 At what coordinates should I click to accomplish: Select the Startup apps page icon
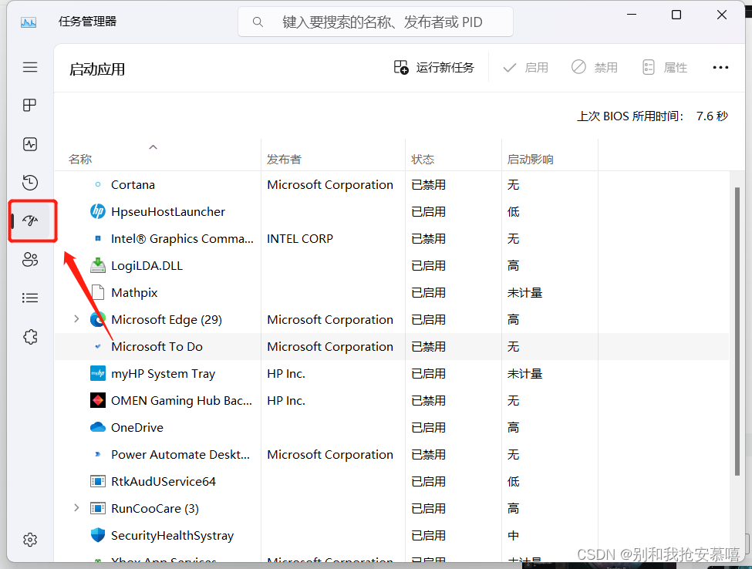tap(30, 221)
